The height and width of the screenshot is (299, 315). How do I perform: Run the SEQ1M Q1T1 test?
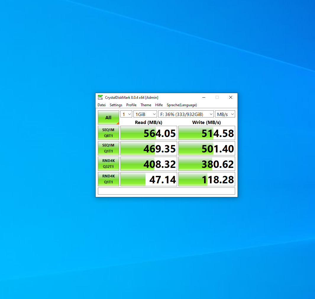109,148
